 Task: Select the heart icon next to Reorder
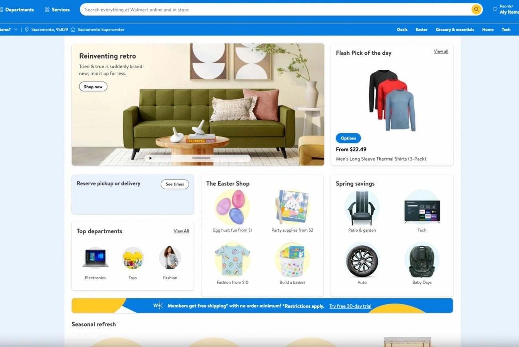click(494, 9)
